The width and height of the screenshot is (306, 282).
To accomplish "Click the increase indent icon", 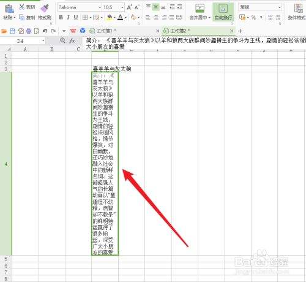I will click(x=179, y=7).
